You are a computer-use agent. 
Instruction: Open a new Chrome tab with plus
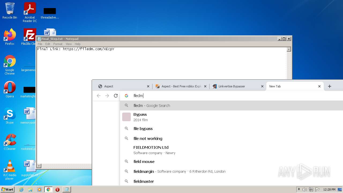pos(330,86)
